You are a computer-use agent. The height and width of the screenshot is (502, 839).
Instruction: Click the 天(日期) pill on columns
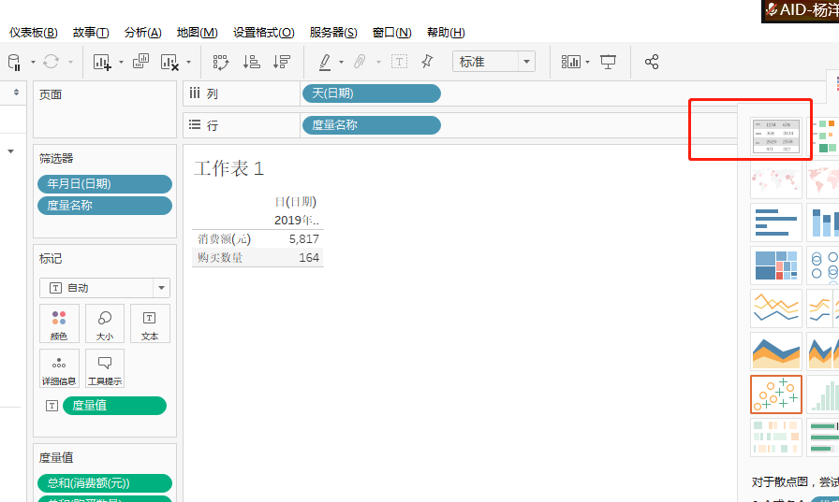tap(372, 93)
